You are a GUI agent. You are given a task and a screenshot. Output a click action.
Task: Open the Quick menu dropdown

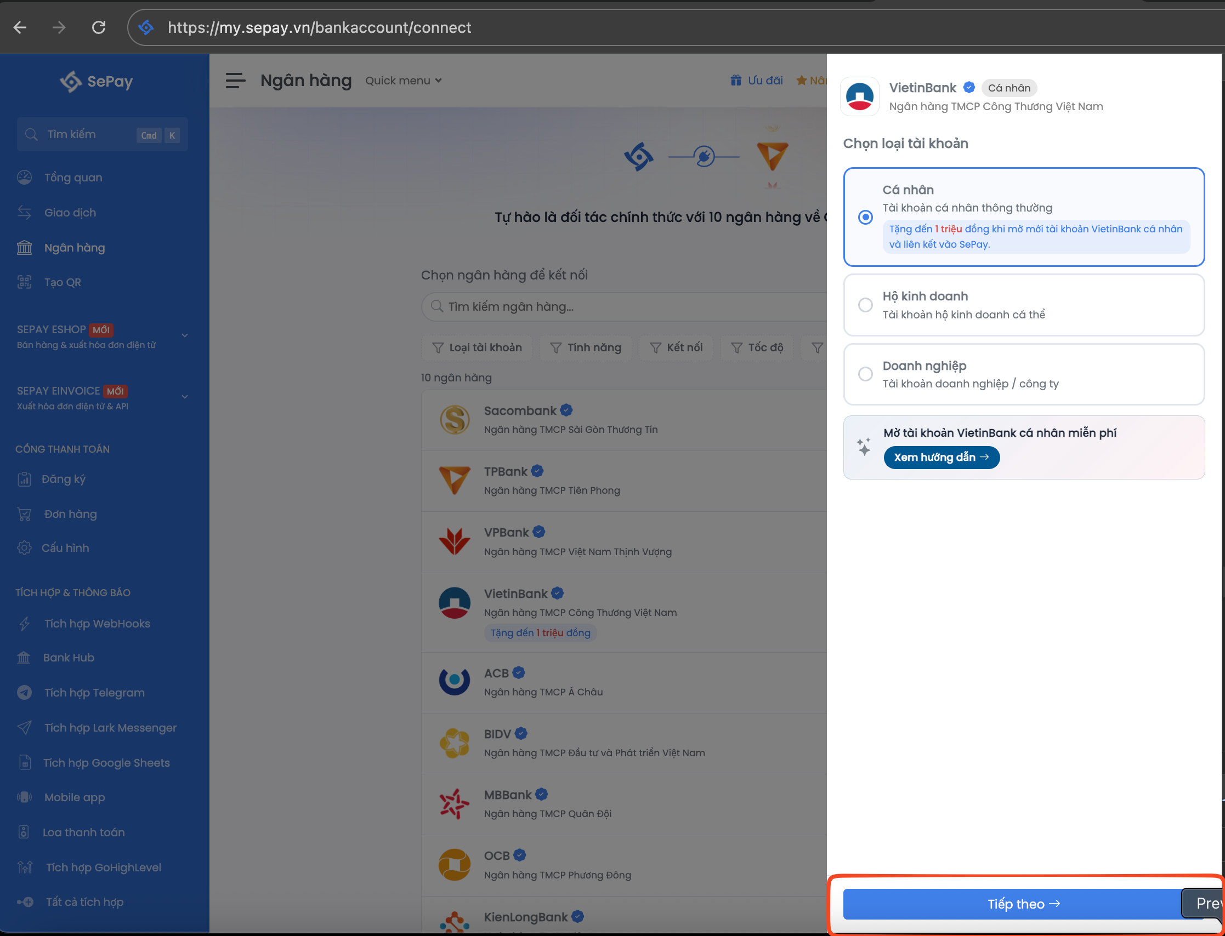point(403,81)
